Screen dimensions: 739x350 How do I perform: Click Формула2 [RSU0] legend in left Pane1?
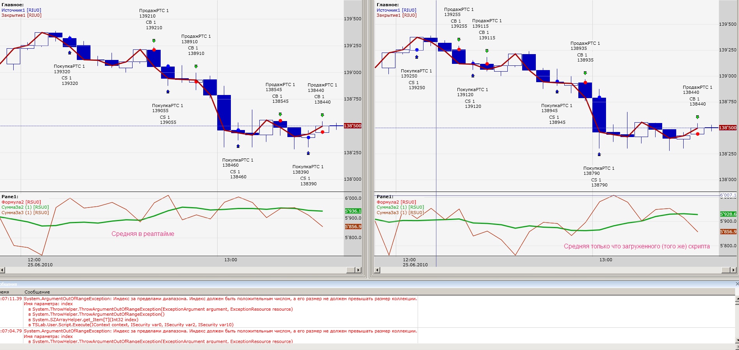click(x=21, y=202)
